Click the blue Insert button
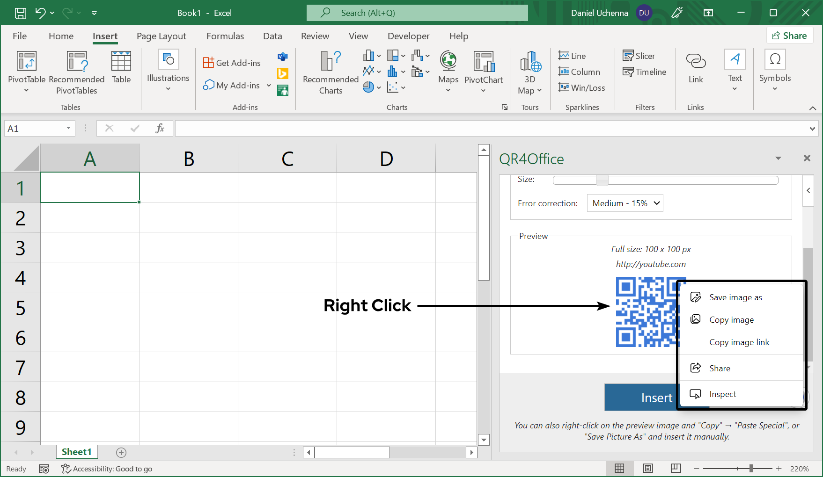Screen dimensions: 823x477 [641, 397]
